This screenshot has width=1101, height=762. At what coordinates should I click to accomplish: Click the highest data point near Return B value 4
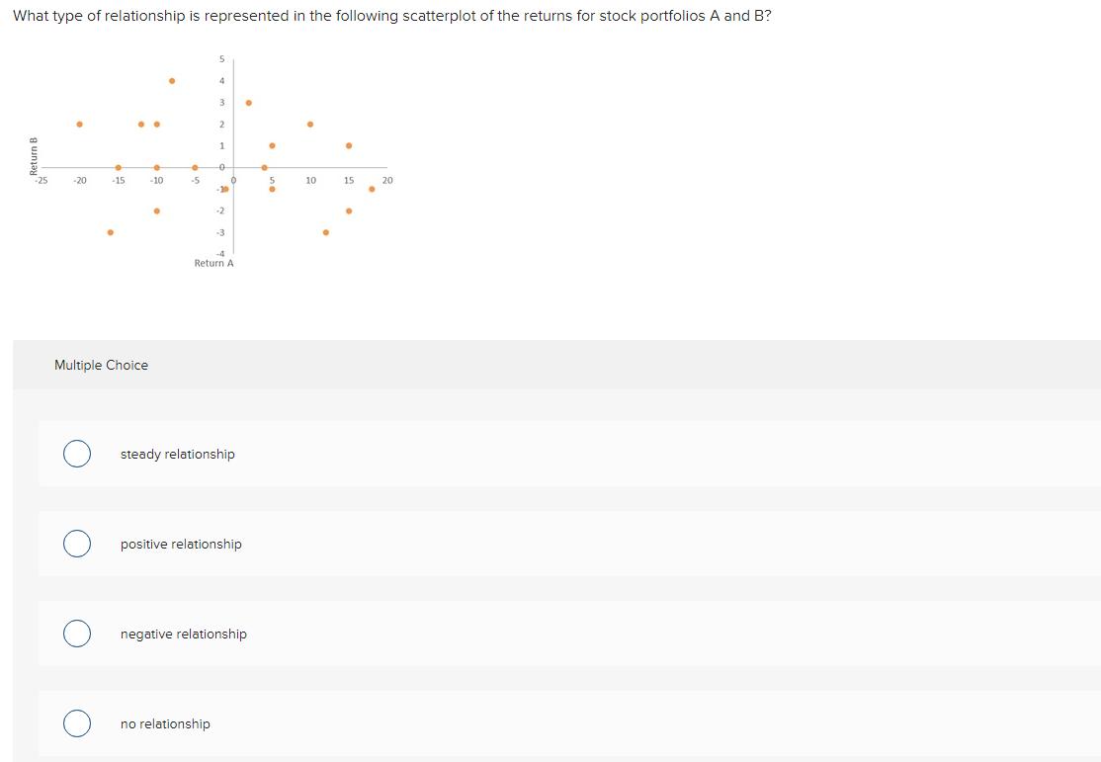coord(172,79)
